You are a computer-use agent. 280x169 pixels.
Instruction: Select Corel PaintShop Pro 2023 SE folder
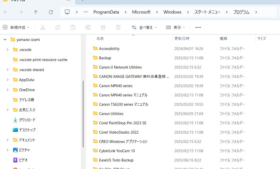[123, 123]
